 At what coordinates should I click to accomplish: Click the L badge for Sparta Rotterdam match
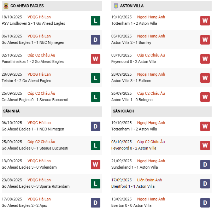[95, 183]
